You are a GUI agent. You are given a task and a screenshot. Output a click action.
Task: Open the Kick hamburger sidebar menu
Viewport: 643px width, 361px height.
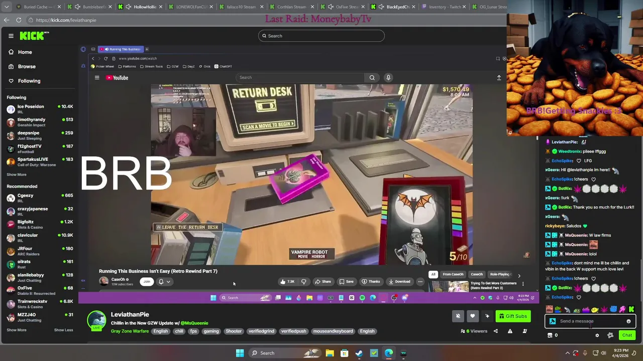click(x=11, y=36)
